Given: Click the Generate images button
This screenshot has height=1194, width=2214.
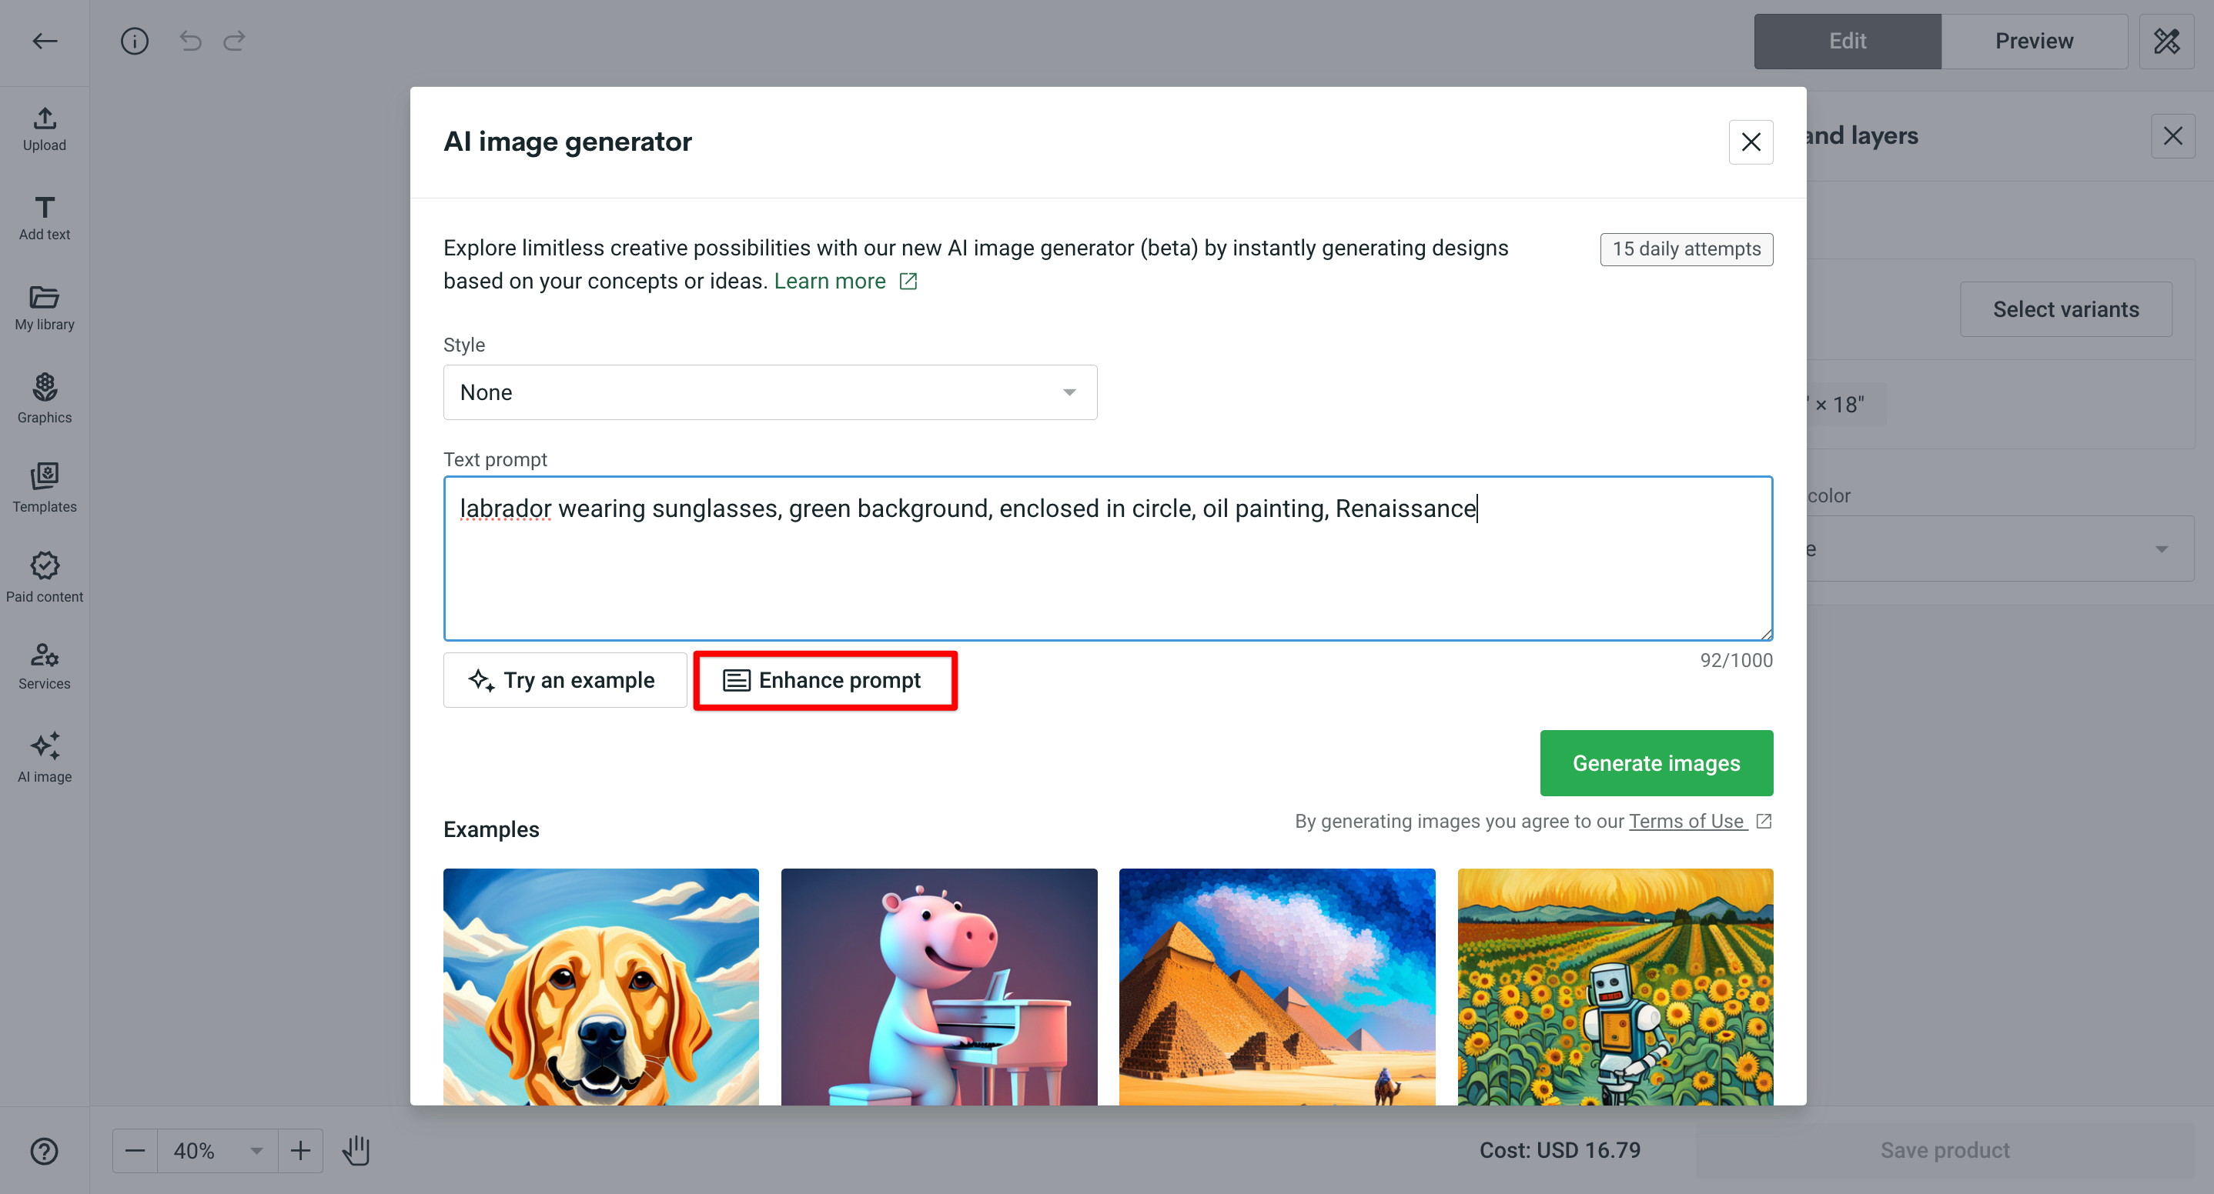Looking at the screenshot, I should (x=1655, y=762).
